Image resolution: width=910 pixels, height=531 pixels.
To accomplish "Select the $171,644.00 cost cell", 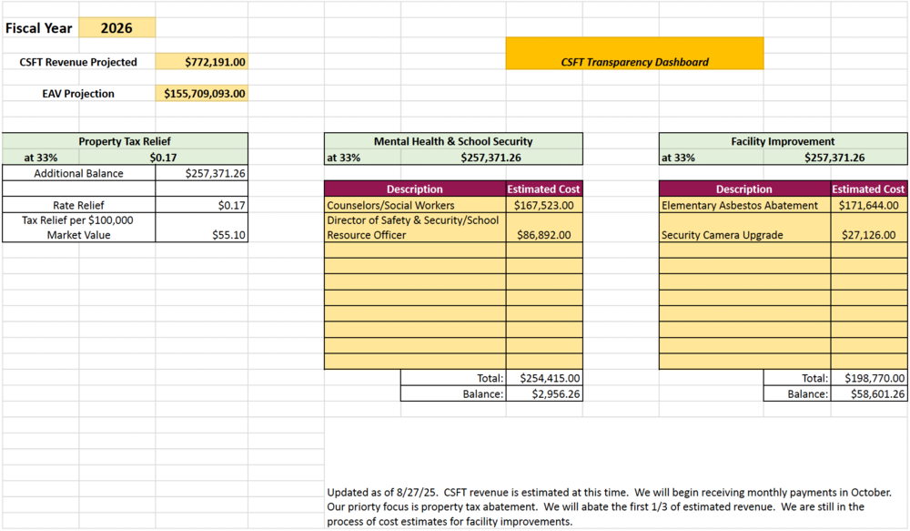I will [869, 205].
